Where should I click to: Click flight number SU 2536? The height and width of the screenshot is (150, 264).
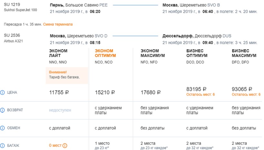pos(11,36)
